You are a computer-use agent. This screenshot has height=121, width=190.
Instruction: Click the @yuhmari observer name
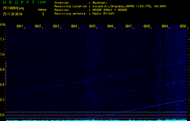pos(100,2)
